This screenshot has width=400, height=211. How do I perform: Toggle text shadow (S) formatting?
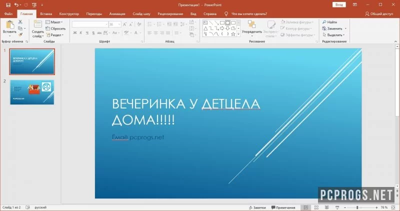tap(93, 32)
